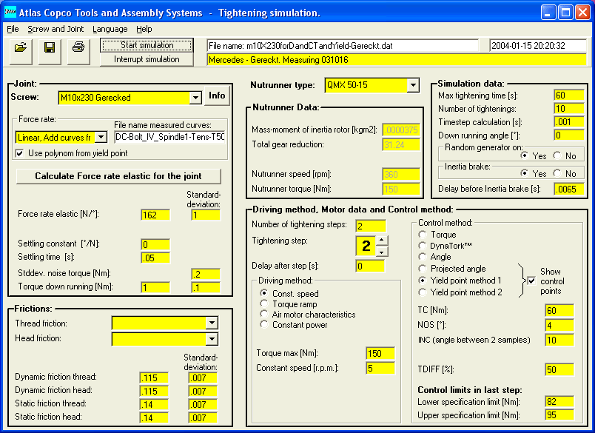Increase tightening step with up arrow

pyautogui.click(x=381, y=238)
